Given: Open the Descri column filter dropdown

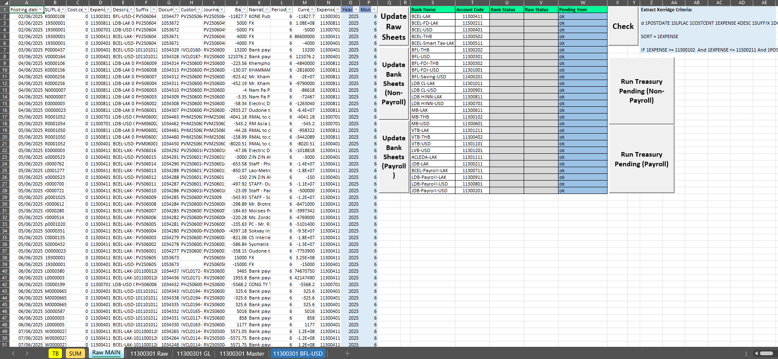Looking at the screenshot, I should [131, 9].
